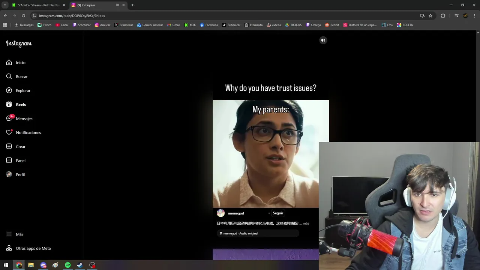Open Correo: Amilcar bookmark
480x270 pixels.
click(x=150, y=25)
